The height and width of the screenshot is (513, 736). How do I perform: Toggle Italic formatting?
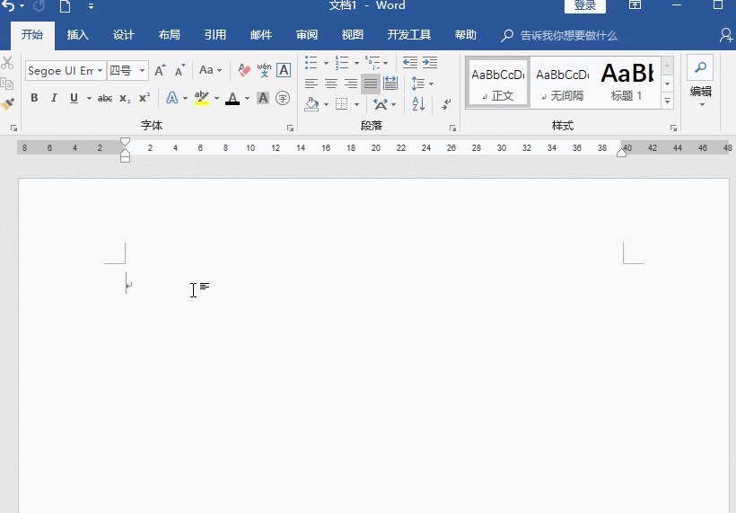54,98
